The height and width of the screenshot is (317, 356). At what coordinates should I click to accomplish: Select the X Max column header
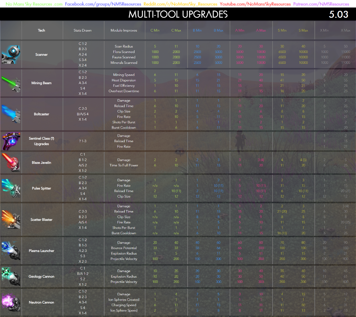(x=345, y=30)
